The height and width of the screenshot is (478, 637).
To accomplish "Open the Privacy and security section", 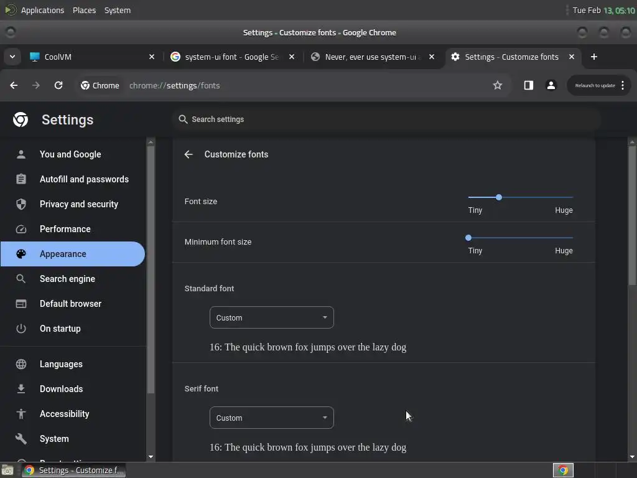I will pyautogui.click(x=78, y=204).
